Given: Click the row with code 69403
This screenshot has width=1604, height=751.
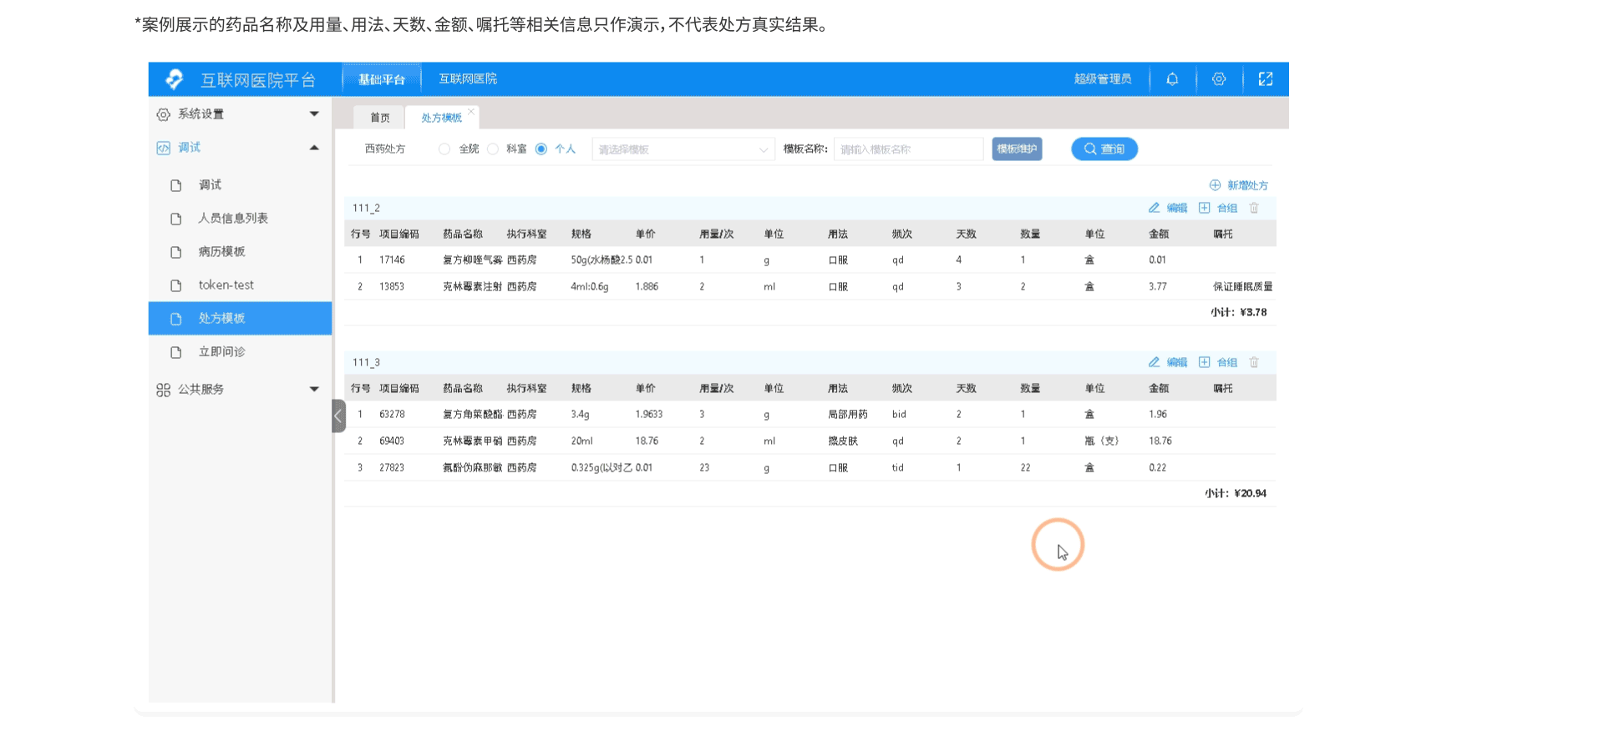Looking at the screenshot, I should pyautogui.click(x=810, y=441).
